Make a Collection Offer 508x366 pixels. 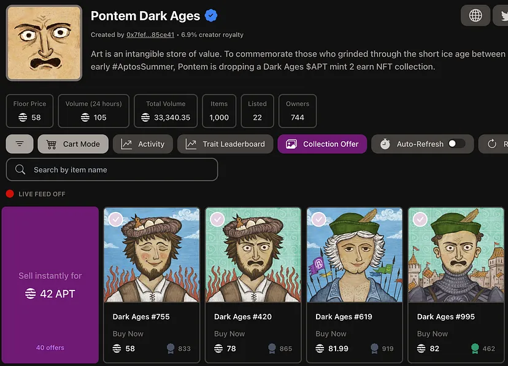[322, 144]
